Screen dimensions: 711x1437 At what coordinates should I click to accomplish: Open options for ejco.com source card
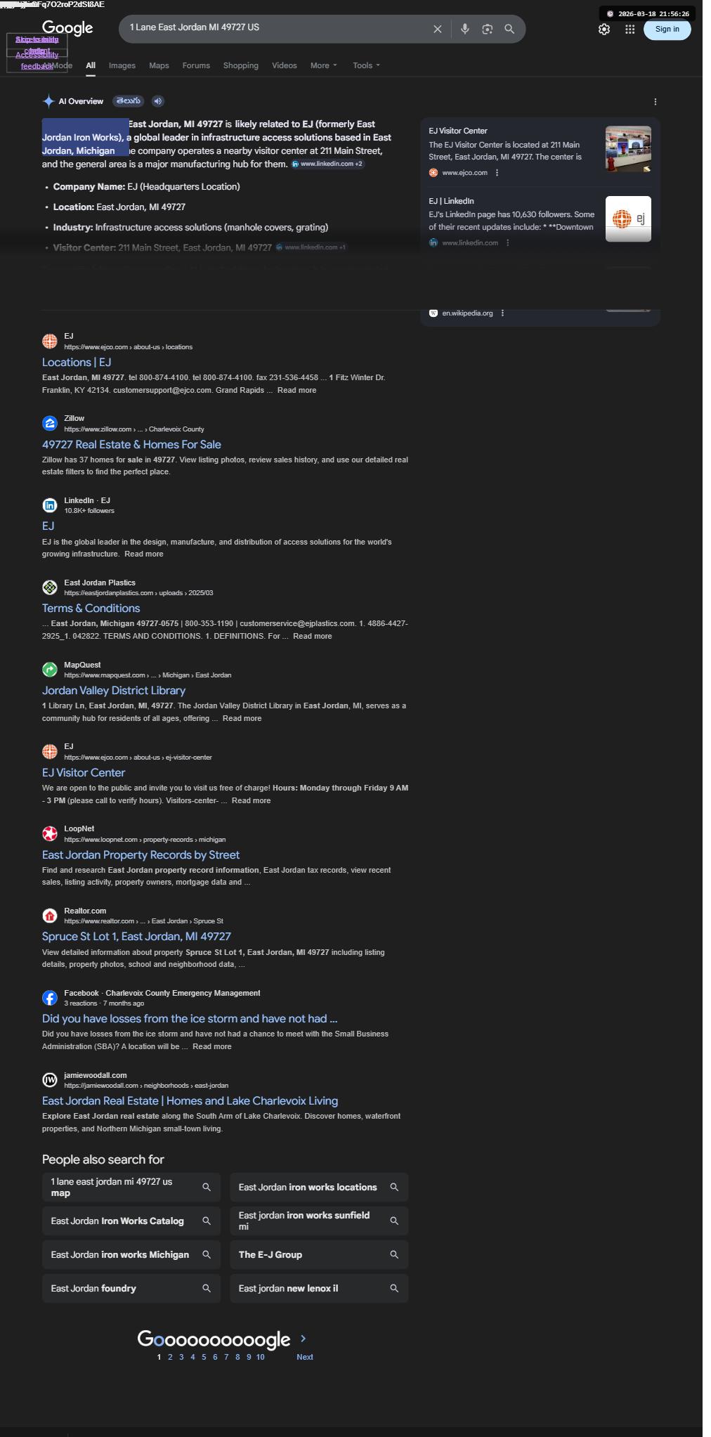497,173
